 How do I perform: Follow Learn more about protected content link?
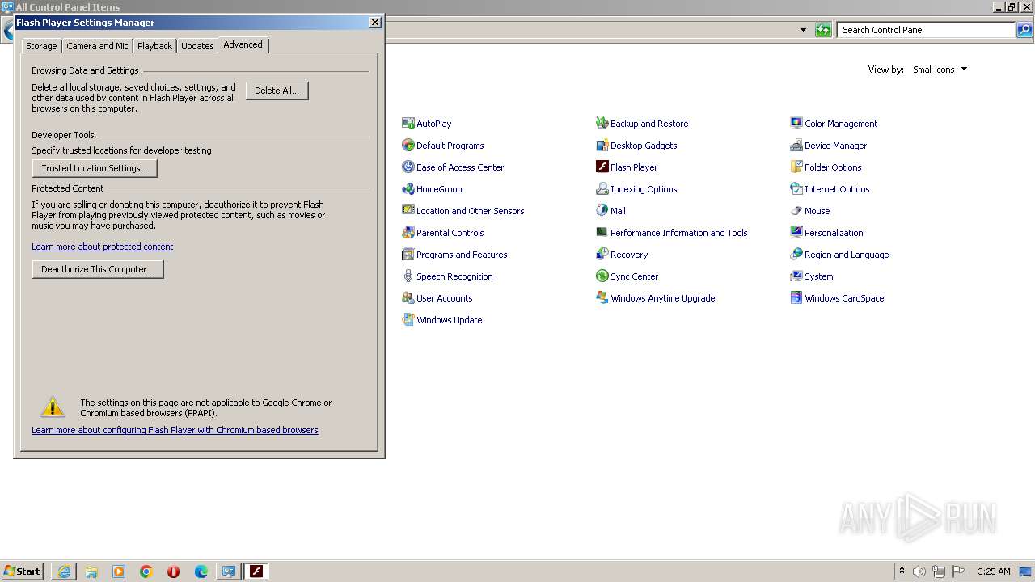point(103,247)
